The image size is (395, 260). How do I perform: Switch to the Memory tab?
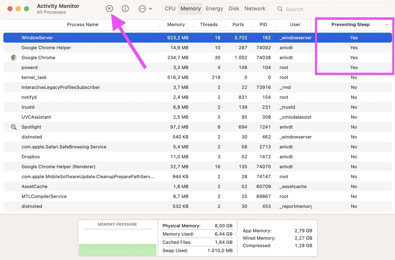point(190,9)
